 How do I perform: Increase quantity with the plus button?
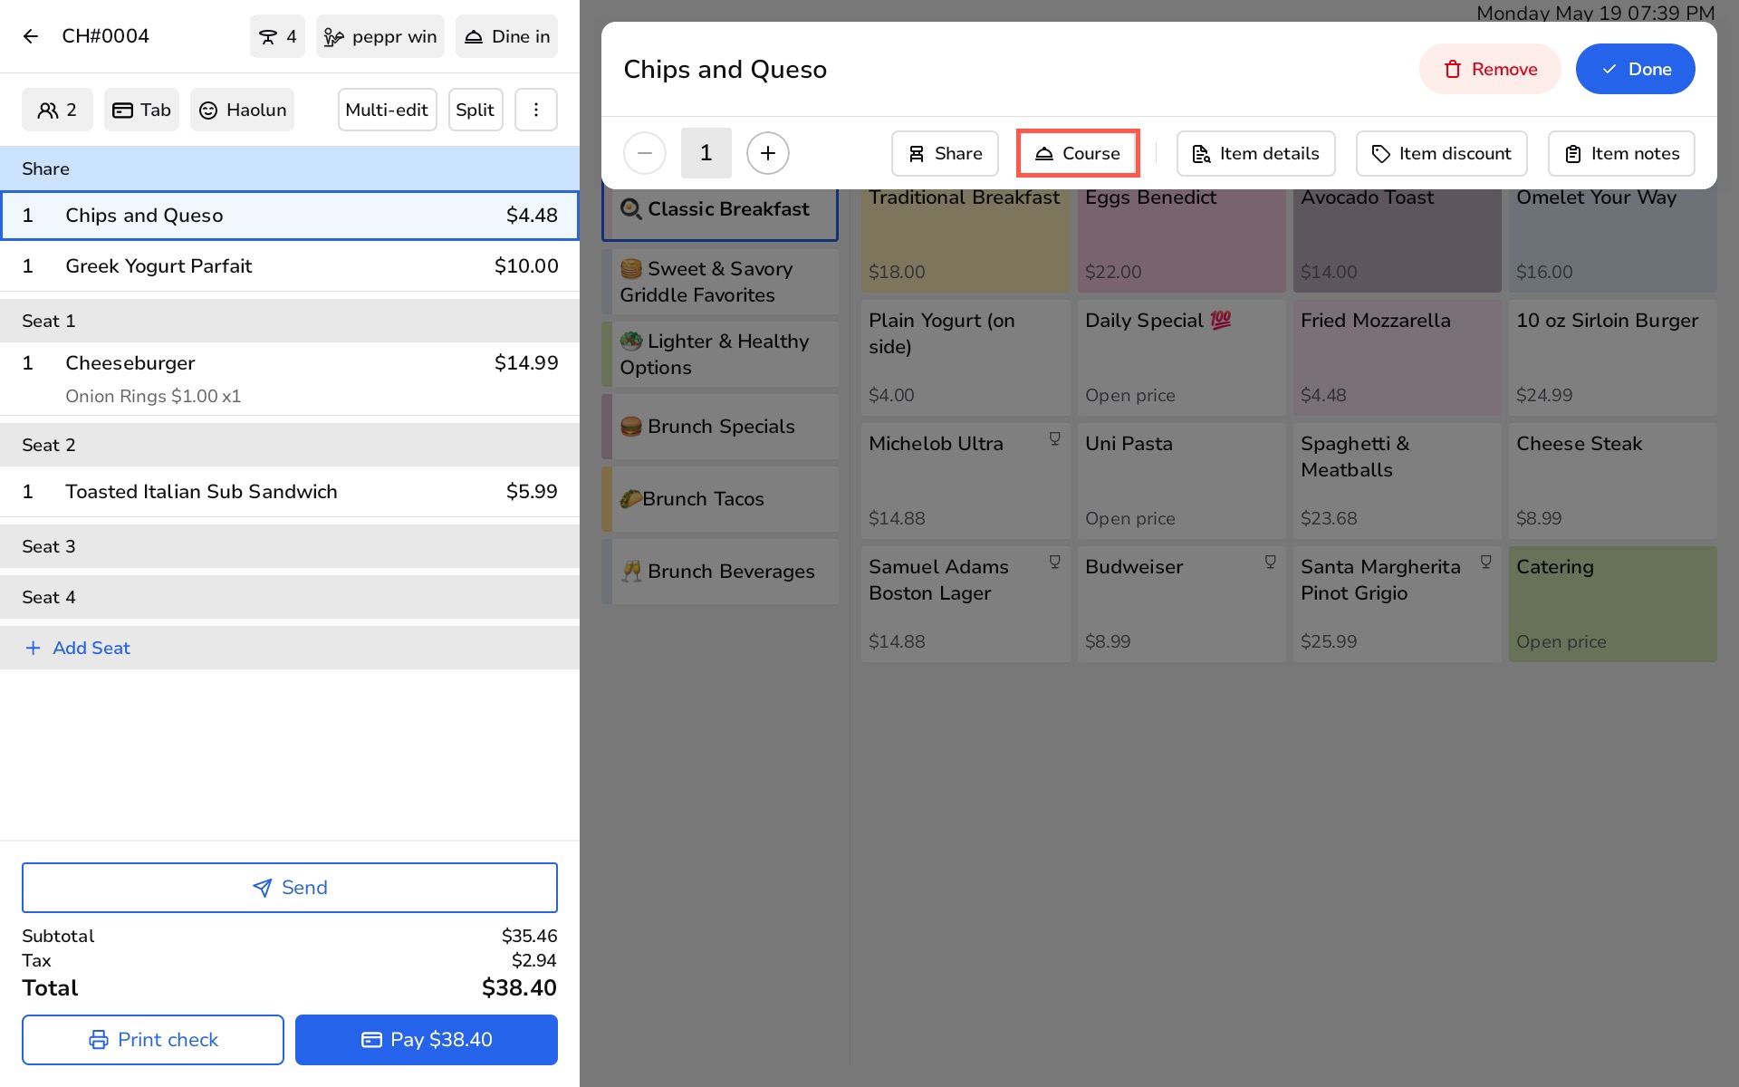tap(767, 153)
